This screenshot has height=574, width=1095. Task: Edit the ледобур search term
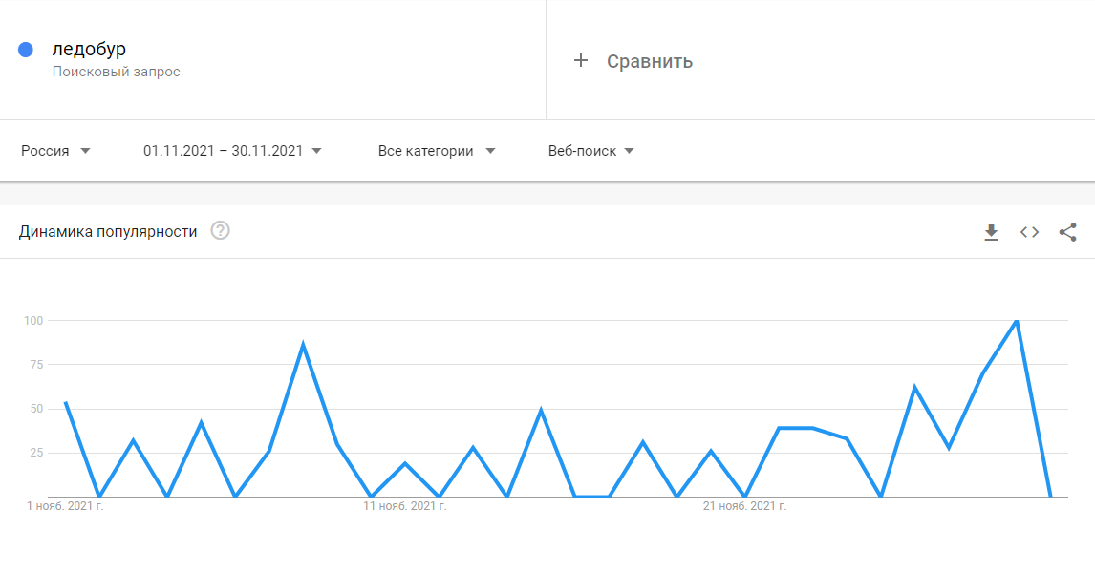point(89,49)
